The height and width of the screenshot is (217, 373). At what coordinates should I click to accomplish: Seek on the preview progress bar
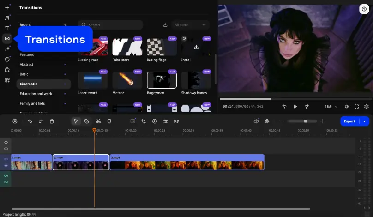coord(295,99)
